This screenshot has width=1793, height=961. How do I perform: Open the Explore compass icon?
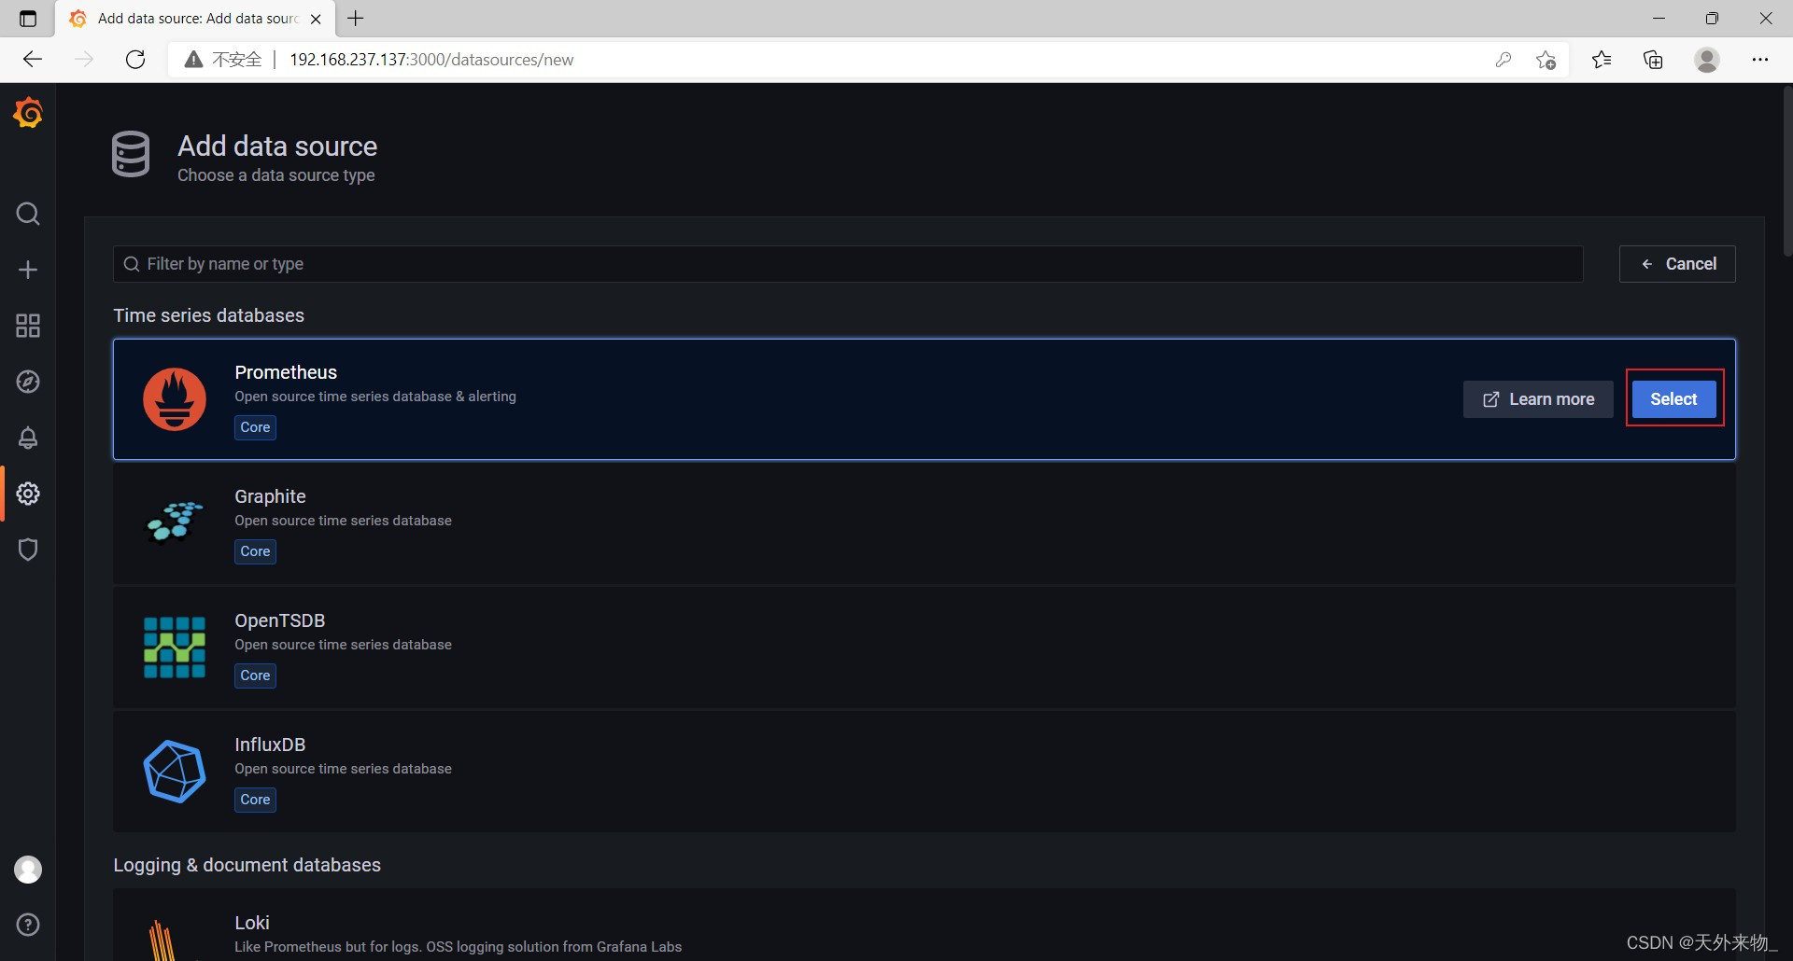point(28,382)
